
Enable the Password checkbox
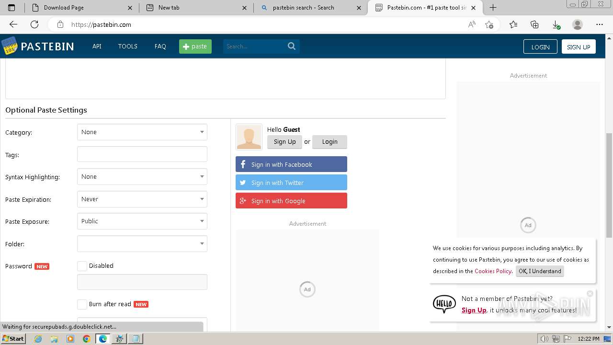82,266
